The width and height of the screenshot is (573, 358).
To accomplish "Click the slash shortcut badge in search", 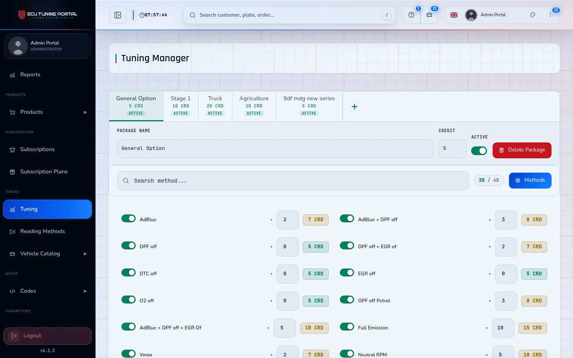I will [x=387, y=15].
